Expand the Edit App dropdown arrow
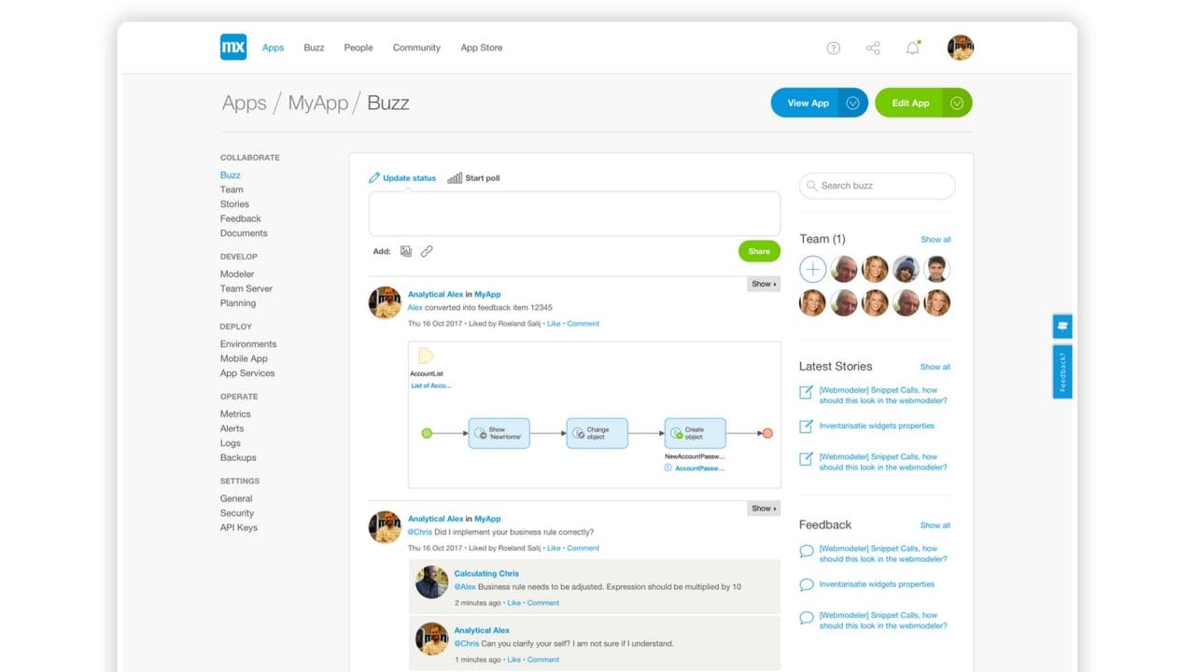1195x672 pixels. point(957,103)
